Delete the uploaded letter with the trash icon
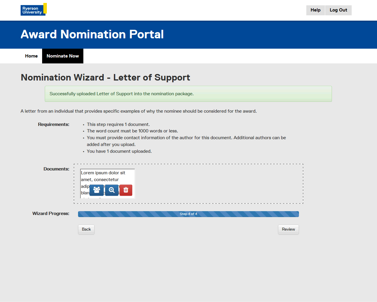The height and width of the screenshot is (302, 377). 126,190
